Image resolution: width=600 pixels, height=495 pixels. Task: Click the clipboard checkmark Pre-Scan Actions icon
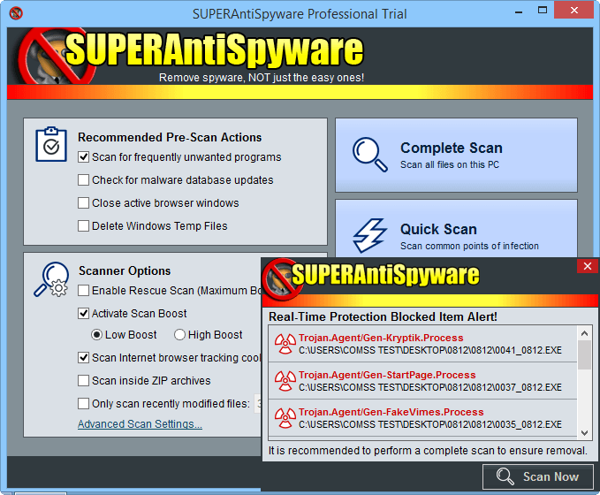[x=51, y=144]
